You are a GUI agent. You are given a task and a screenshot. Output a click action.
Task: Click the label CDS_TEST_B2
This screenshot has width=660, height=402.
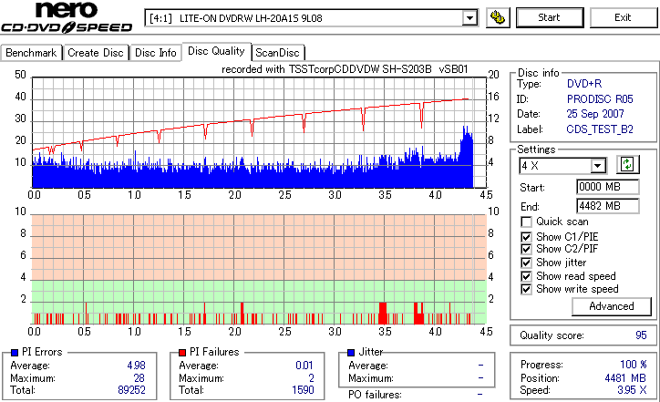[x=600, y=129]
